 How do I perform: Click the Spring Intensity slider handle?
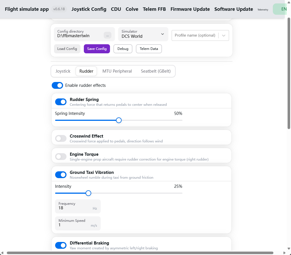tap(119, 120)
